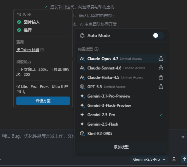187x167 pixels.
Task: Click external link icon after Token 计费
Action: pos(42,50)
